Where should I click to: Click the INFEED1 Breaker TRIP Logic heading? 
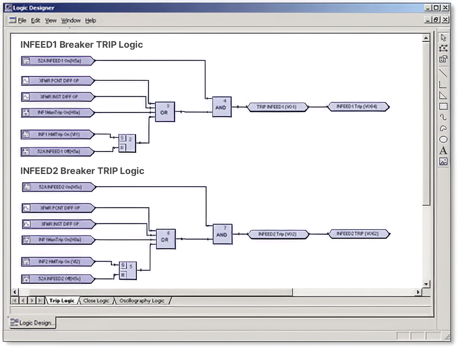click(82, 45)
